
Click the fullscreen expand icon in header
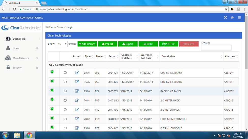click(x=225, y=18)
